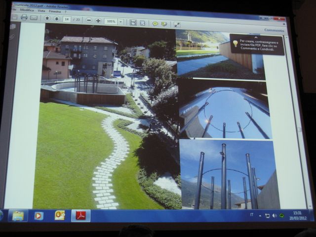Open page thumbnails in left navigation pane
This screenshot has width=316, height=237.
click(13, 27)
